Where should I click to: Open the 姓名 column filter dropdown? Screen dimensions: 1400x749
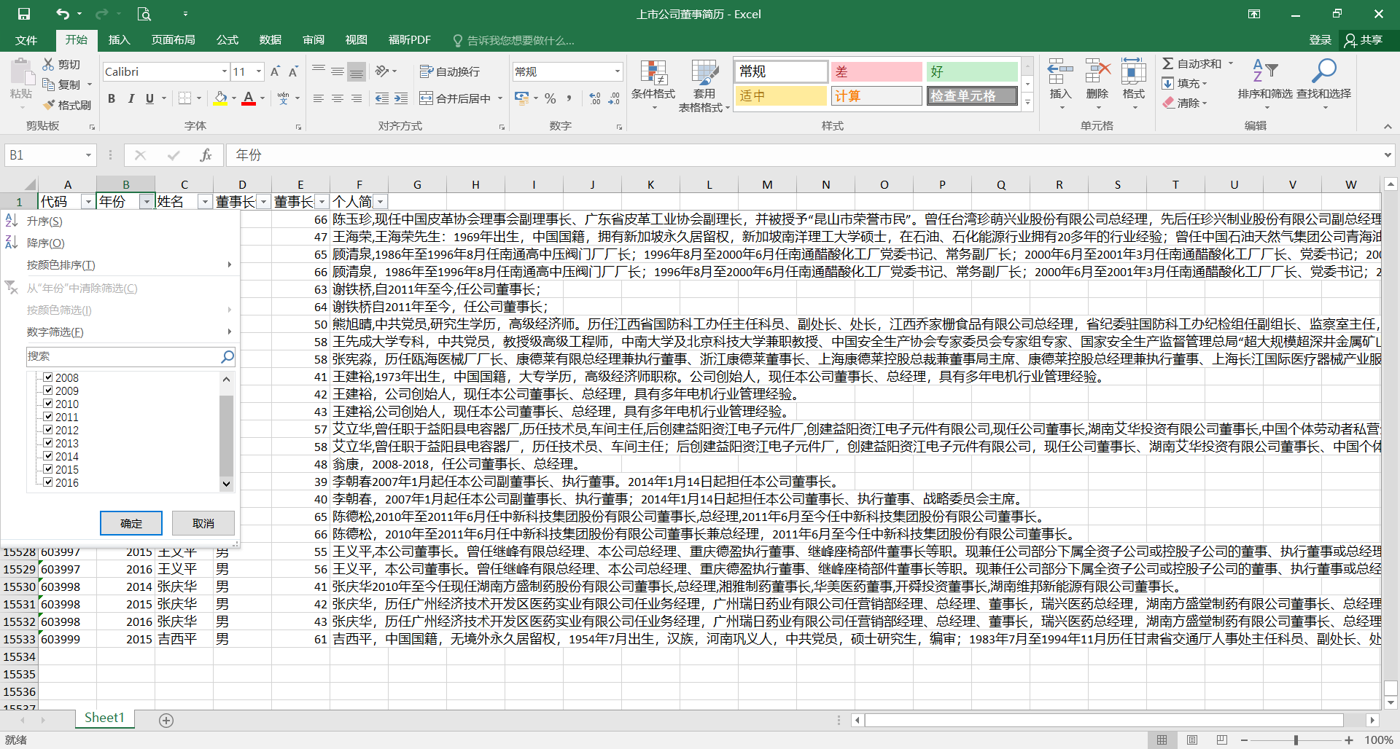tap(205, 202)
